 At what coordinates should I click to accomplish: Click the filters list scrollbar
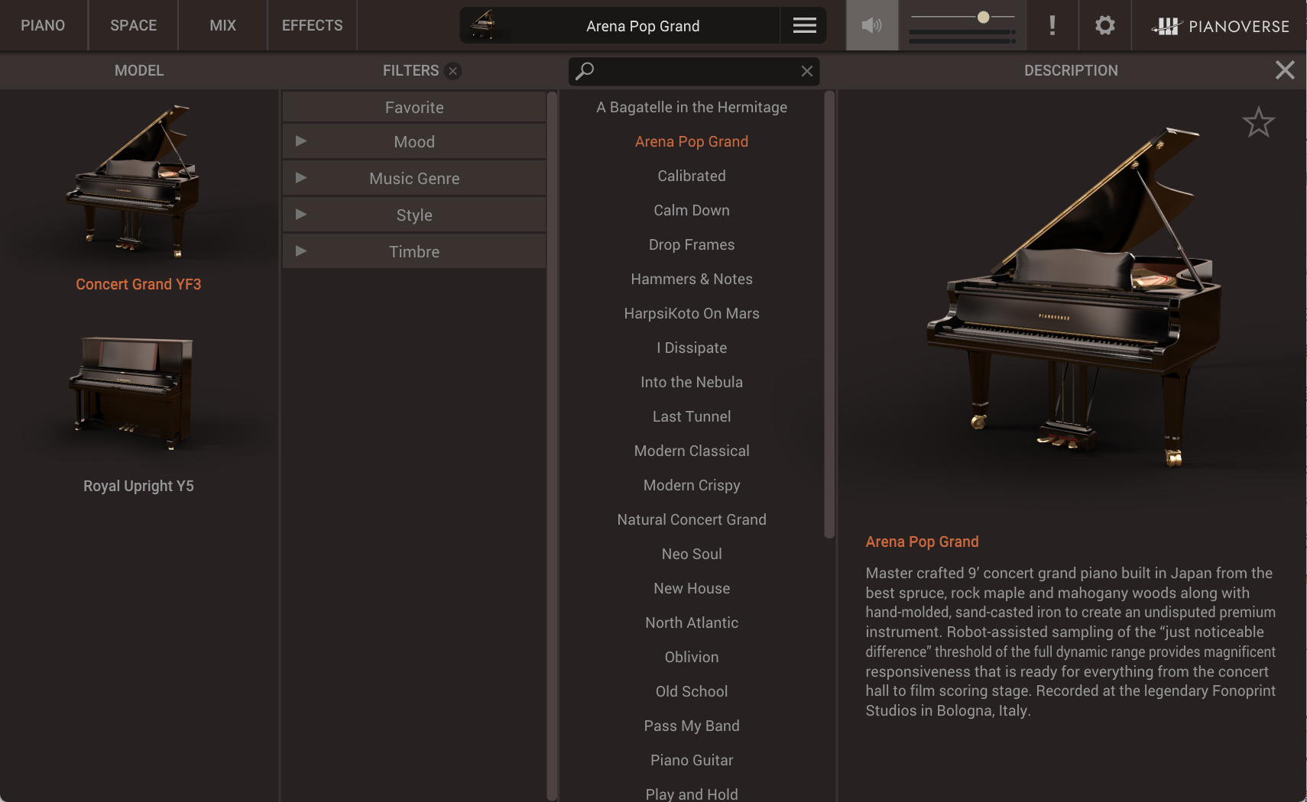(x=552, y=445)
